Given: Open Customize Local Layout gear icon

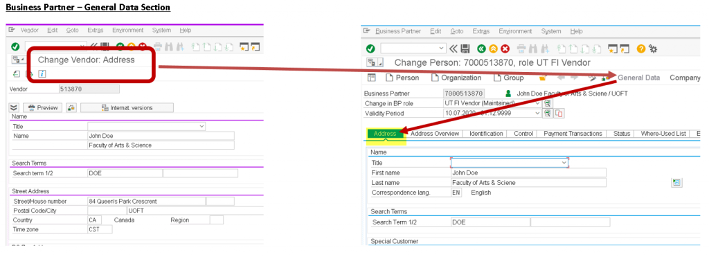Looking at the screenshot, I should pos(653,49).
